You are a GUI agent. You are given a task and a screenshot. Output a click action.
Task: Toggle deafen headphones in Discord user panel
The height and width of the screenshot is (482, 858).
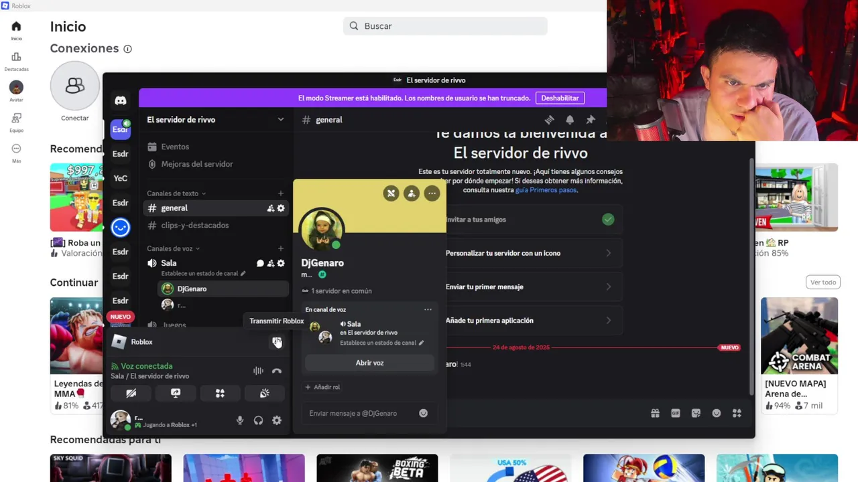click(x=258, y=420)
